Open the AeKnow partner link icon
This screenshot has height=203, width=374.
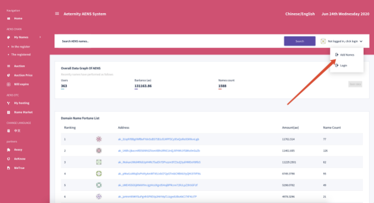click(9, 159)
